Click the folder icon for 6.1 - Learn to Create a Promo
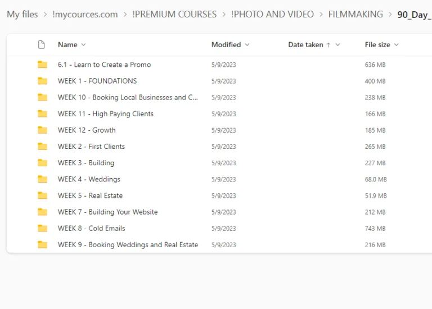The height and width of the screenshot is (309, 432). 42,65
